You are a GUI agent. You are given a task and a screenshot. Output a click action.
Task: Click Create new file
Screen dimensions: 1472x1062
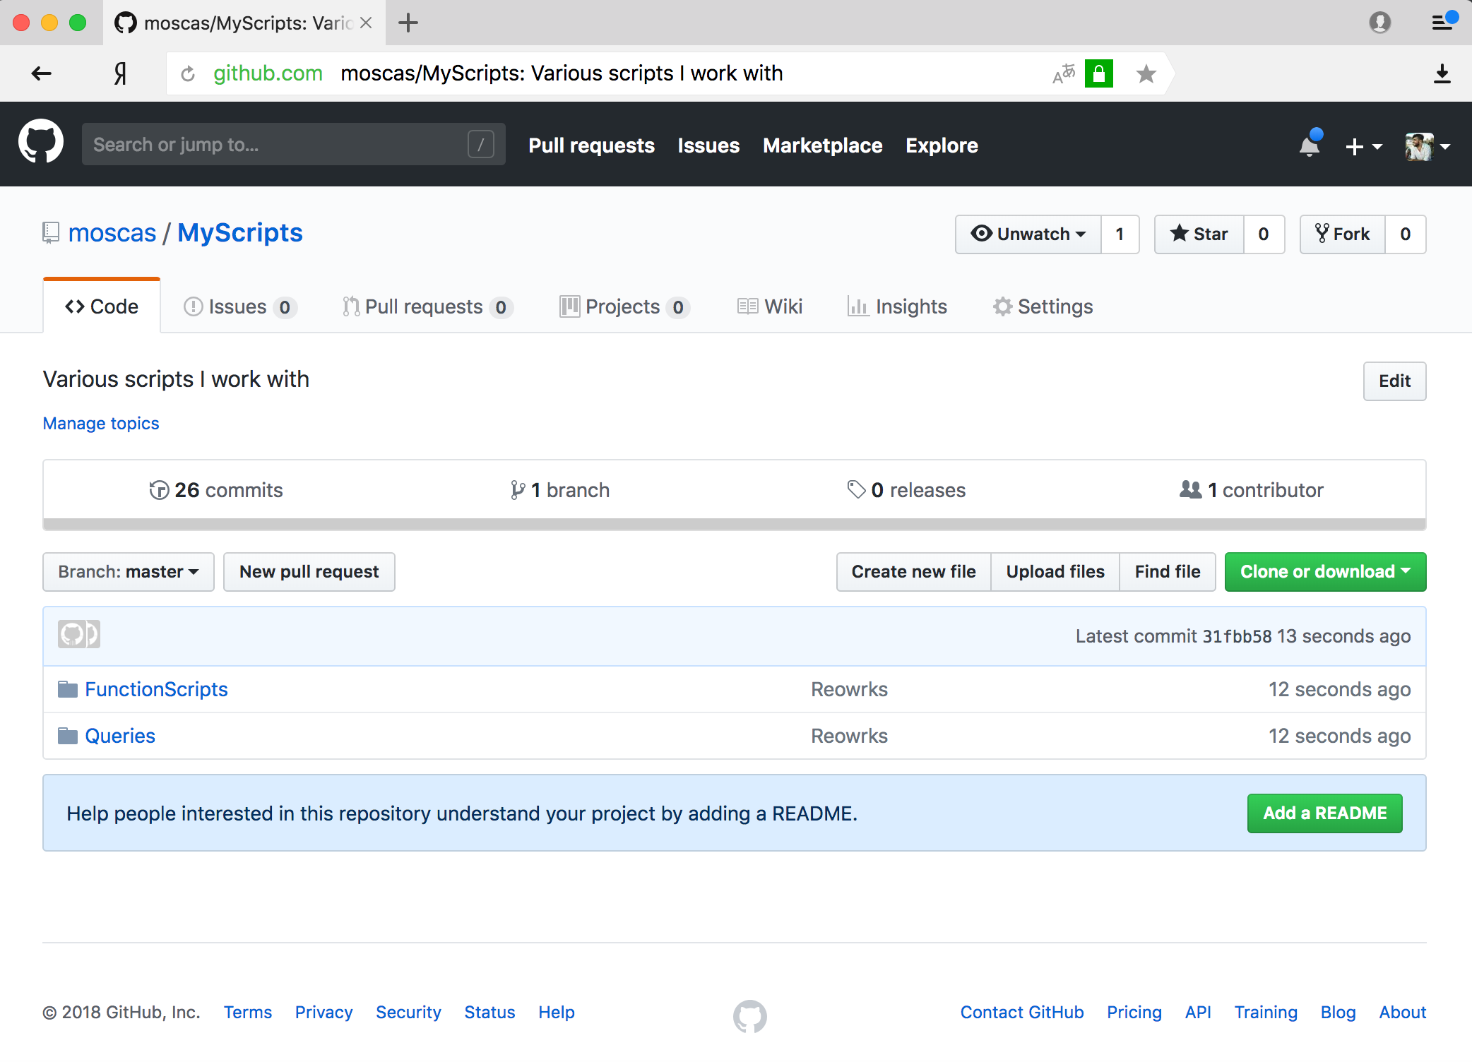click(x=914, y=572)
